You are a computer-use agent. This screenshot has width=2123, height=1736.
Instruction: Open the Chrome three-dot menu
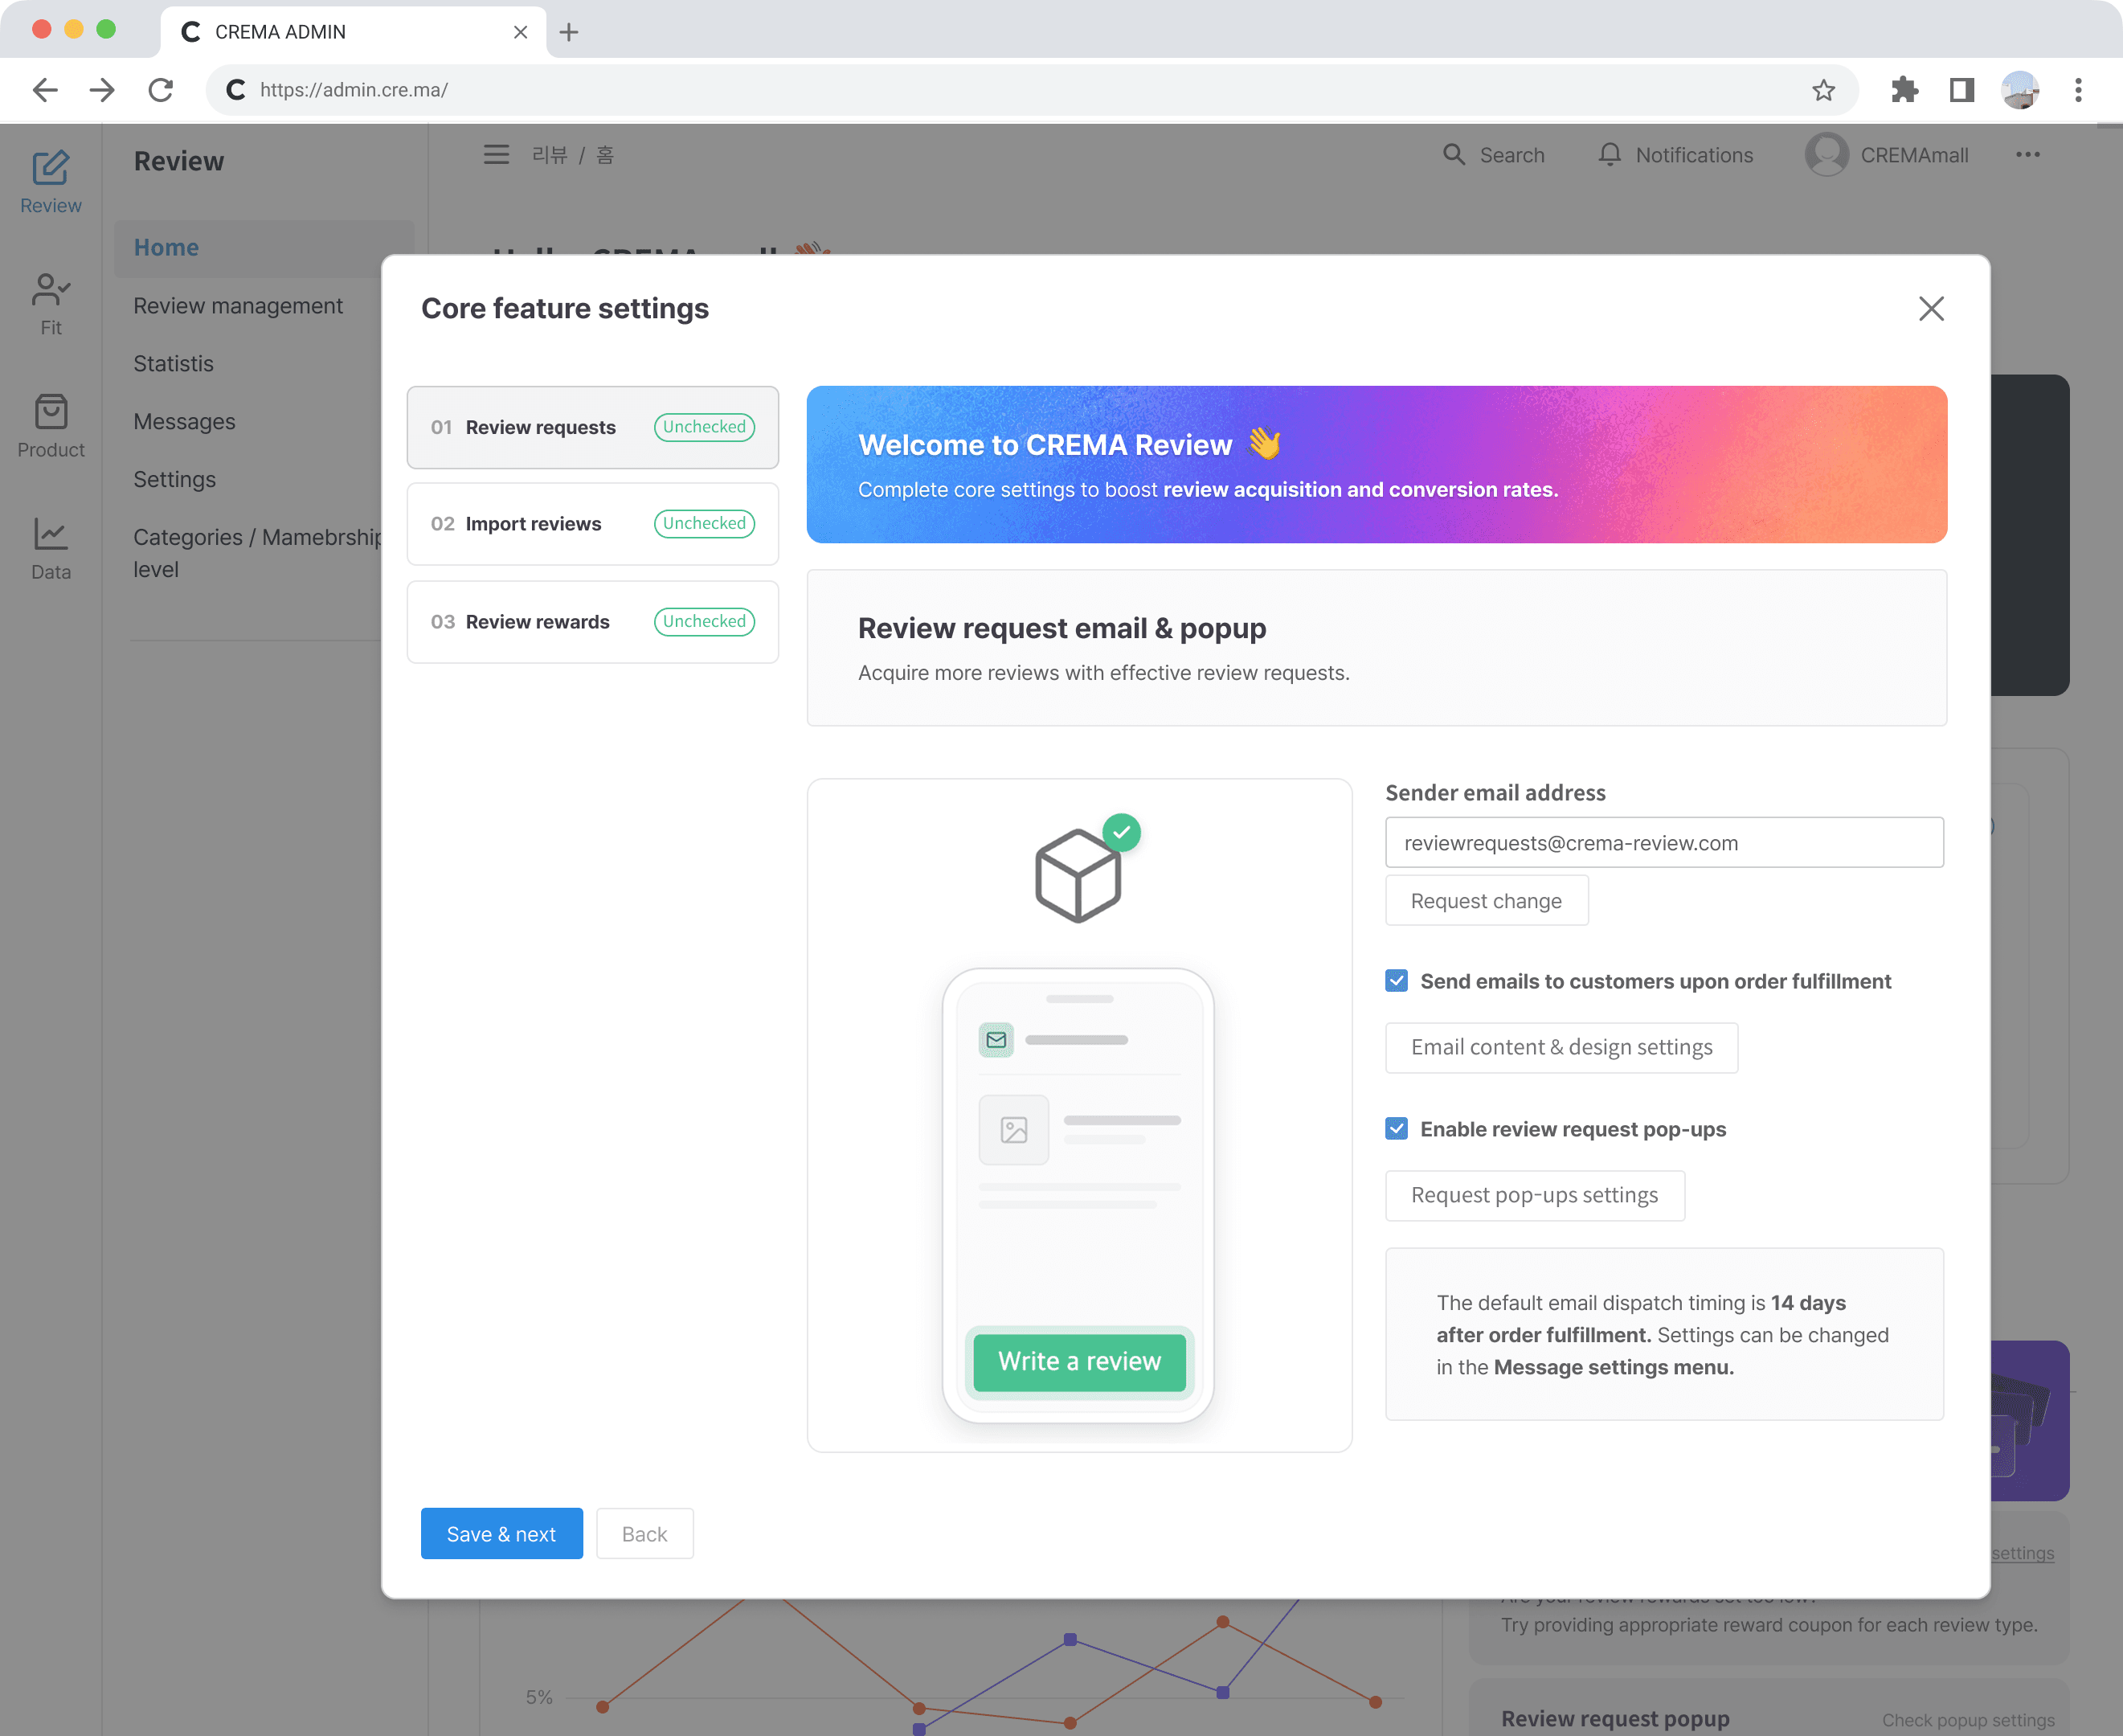pyautogui.click(x=2079, y=90)
